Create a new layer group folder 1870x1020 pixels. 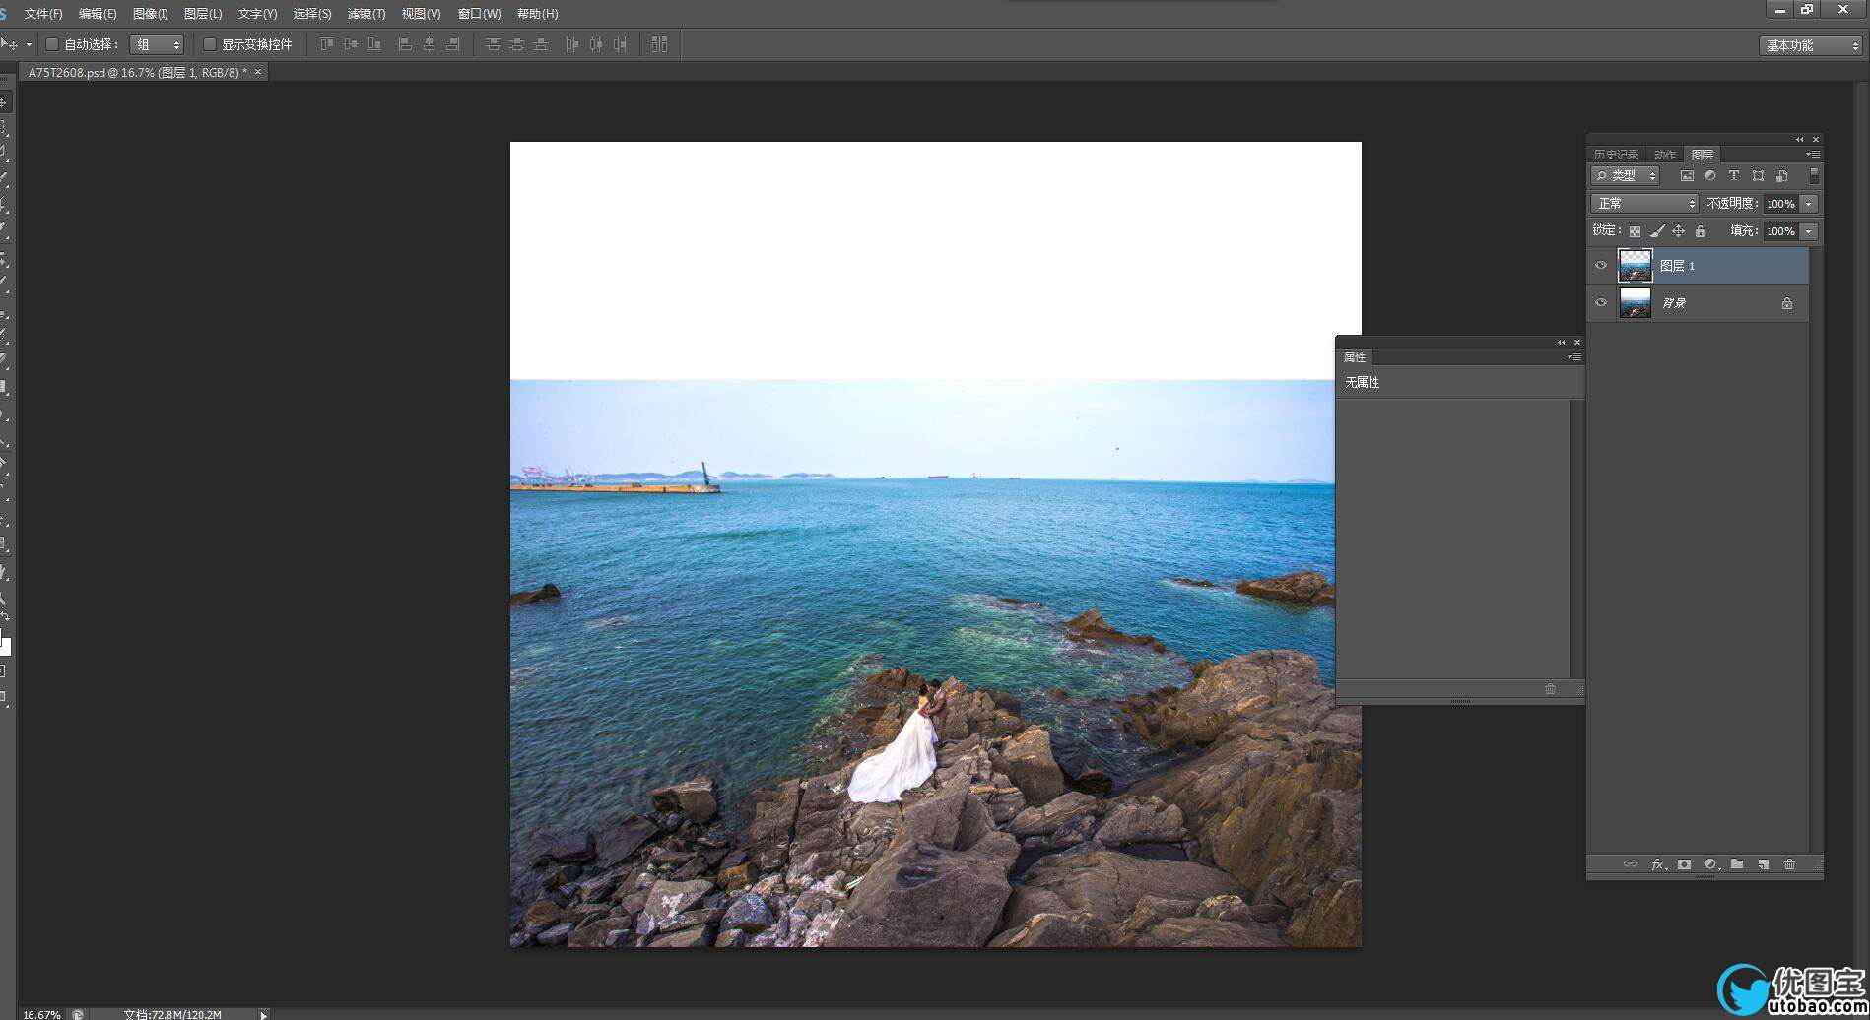1737,864
